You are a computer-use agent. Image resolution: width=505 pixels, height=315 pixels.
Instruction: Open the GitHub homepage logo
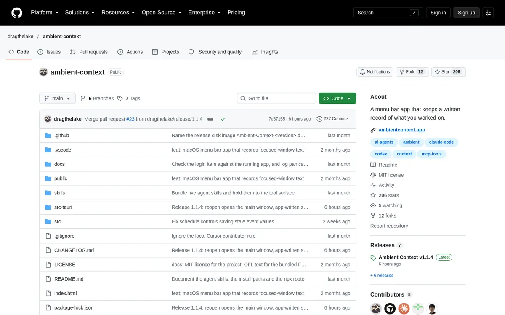(x=16, y=13)
